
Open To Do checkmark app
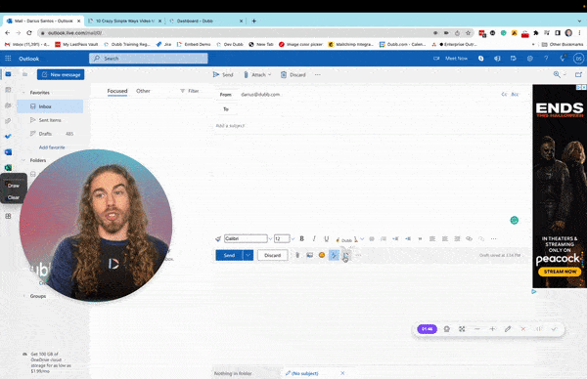pos(8,137)
